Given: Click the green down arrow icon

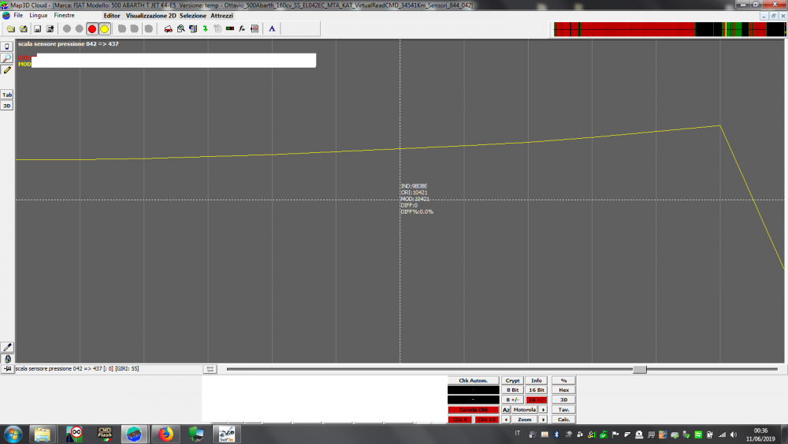Looking at the screenshot, I should click(x=206, y=28).
